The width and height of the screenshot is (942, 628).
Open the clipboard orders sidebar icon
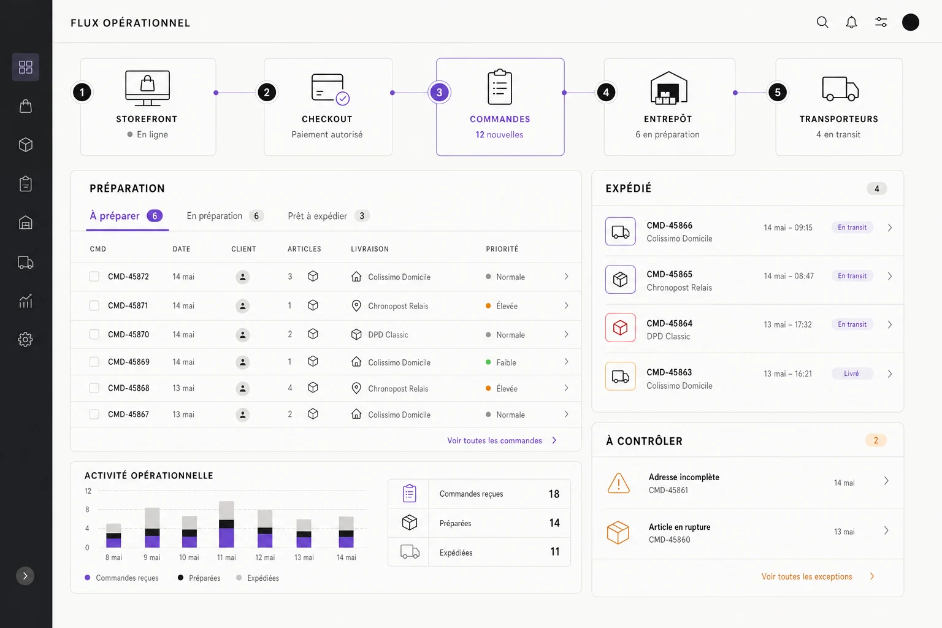(26, 183)
